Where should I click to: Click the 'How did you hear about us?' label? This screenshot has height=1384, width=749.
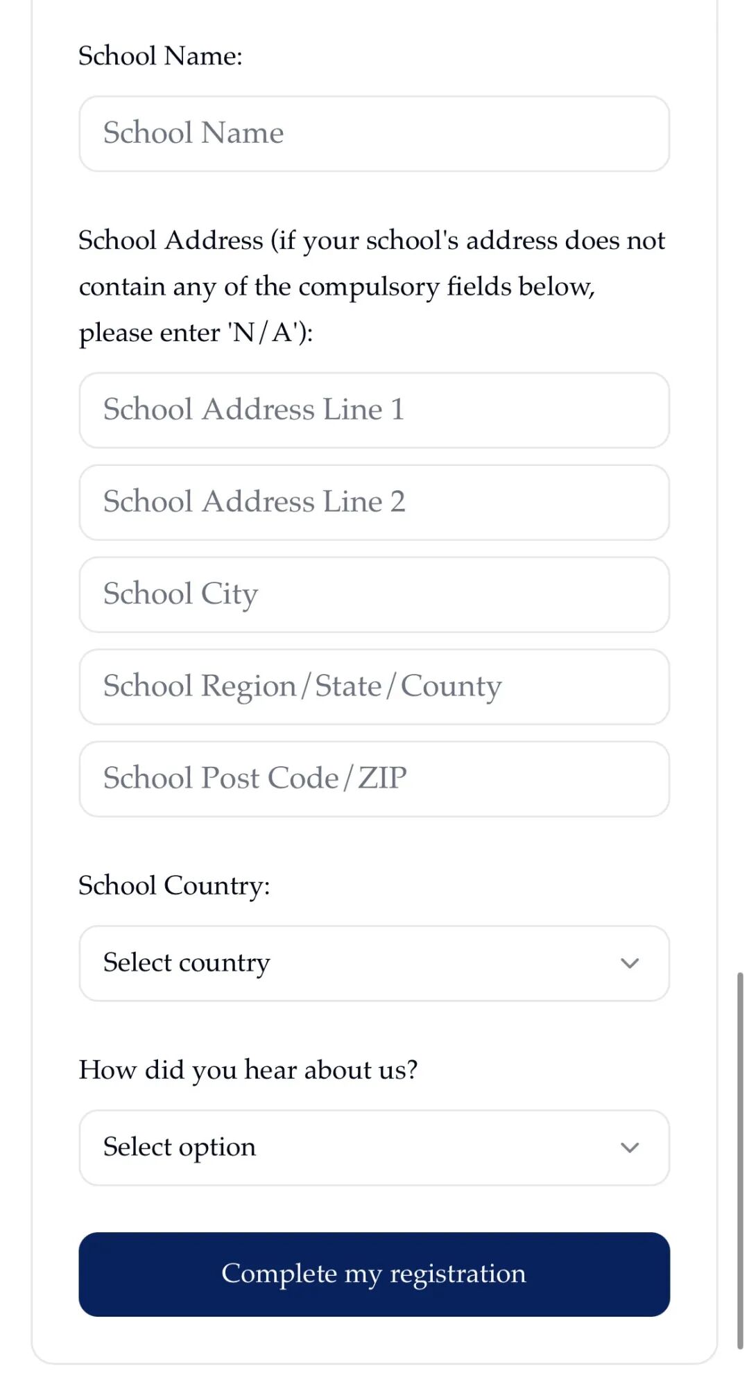click(x=248, y=1070)
